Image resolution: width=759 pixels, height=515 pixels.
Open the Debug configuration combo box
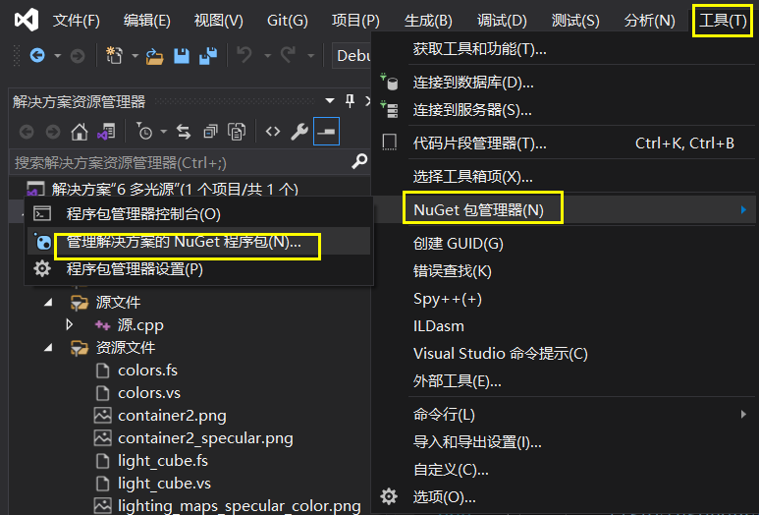click(x=353, y=56)
